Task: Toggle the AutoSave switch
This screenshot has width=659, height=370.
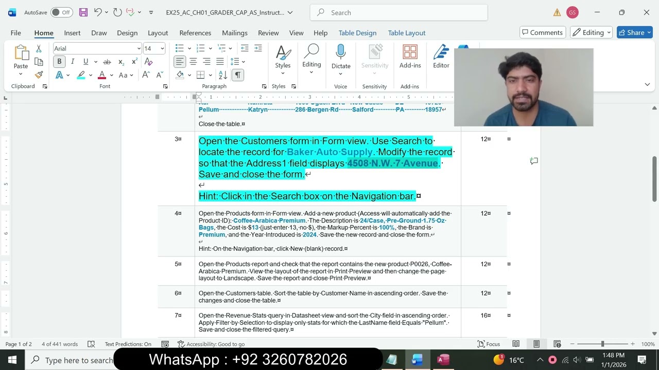Action: pos(62,12)
